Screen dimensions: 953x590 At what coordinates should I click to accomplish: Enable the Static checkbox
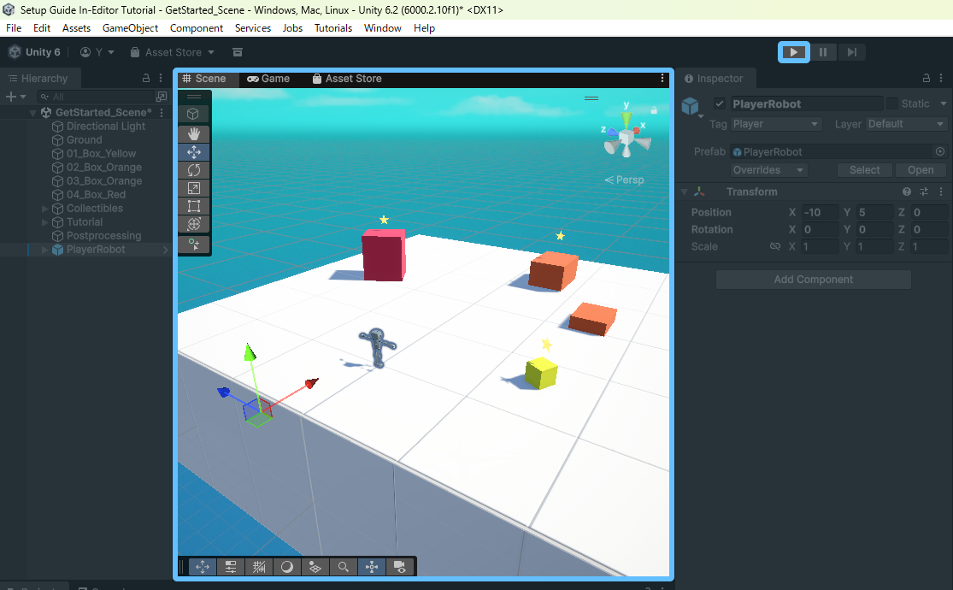[891, 103]
